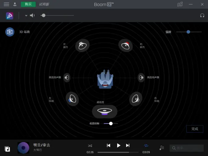This screenshot has height=156, width=208.
Task: Click the elapsed time 02:26
Action: [x=90, y=152]
